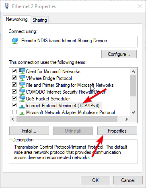Click the horizontal scroll right arrow
The image size is (146, 188).
pos(127,119)
